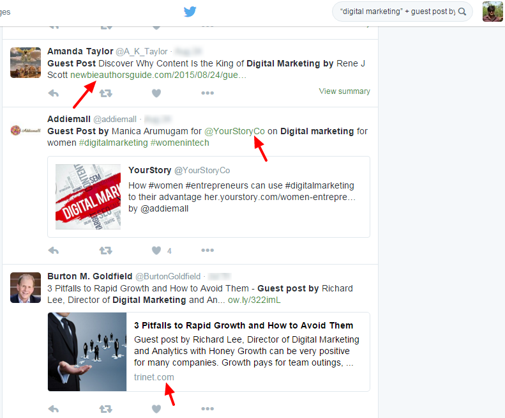Open the quoted YourStory tweet title
Image resolution: width=505 pixels, height=418 pixels.
(x=150, y=170)
